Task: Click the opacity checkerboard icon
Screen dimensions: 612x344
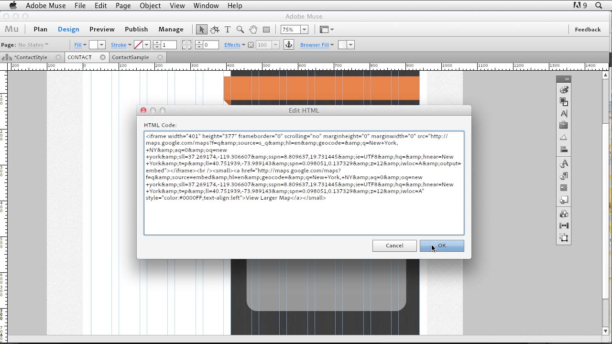Action: (x=251, y=45)
